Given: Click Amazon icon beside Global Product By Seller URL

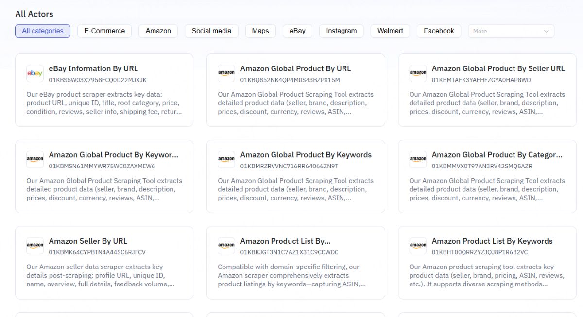Looking at the screenshot, I should coord(418,73).
